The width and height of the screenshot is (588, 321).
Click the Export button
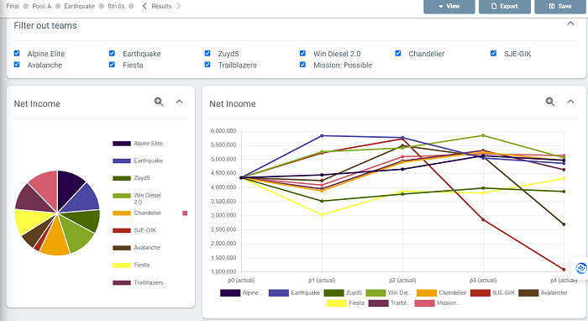(504, 7)
